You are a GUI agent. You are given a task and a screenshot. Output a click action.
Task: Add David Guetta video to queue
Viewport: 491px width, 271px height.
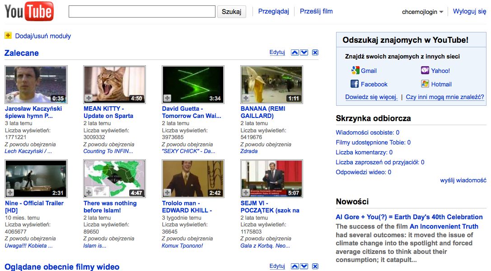pyautogui.click(x=167, y=98)
